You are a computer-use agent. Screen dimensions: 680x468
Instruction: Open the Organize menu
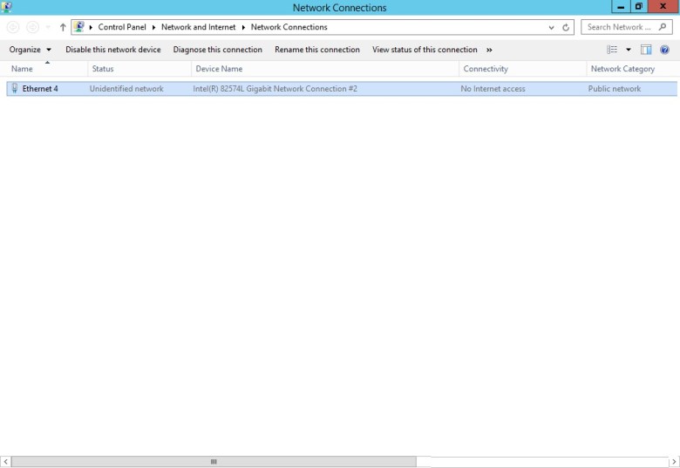click(31, 50)
